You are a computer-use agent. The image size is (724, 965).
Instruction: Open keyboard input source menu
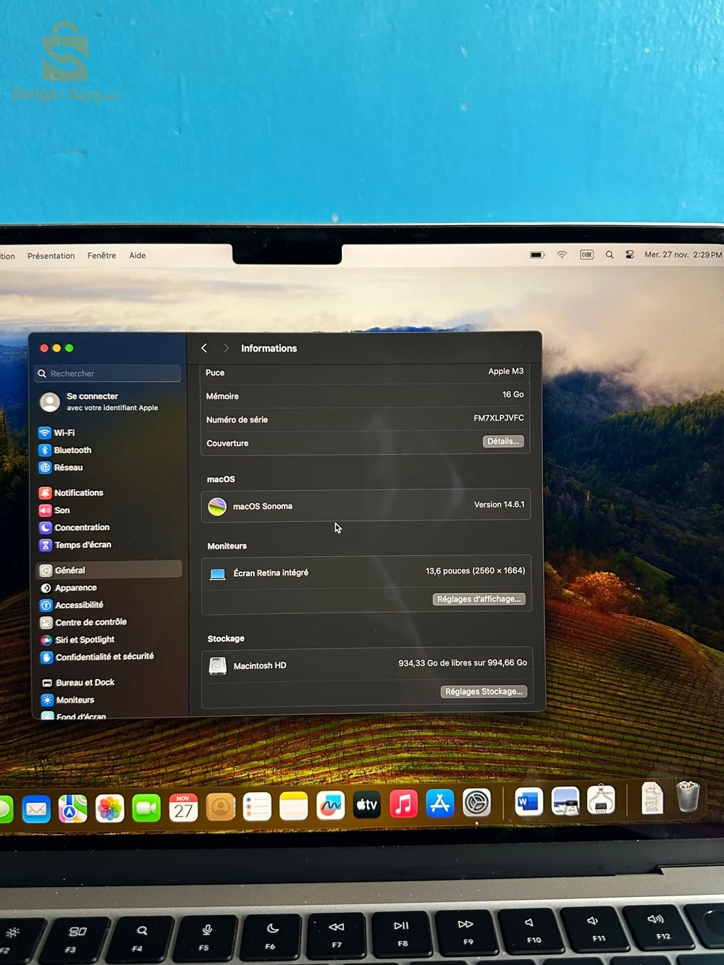(x=586, y=255)
